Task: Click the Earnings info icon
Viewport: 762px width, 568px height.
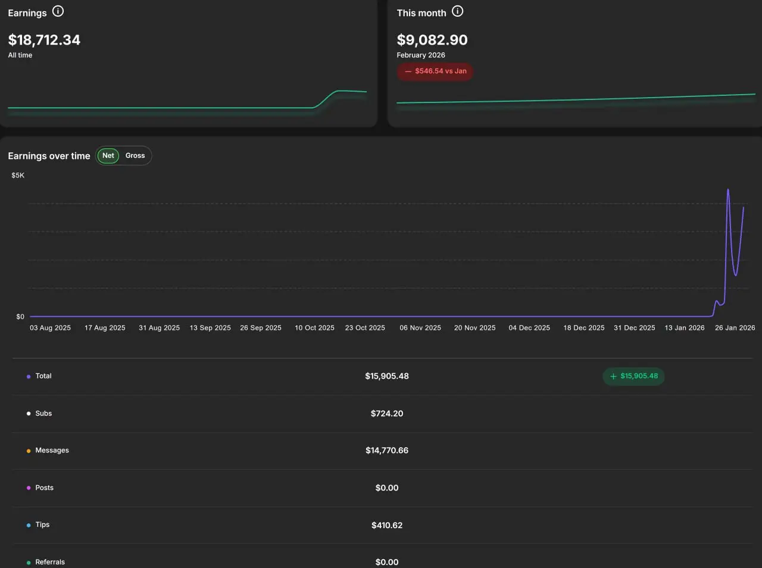Action: (x=58, y=11)
